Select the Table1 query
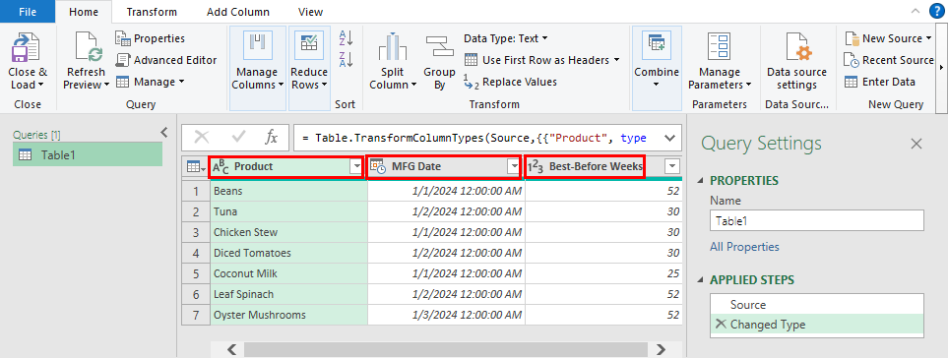 88,155
